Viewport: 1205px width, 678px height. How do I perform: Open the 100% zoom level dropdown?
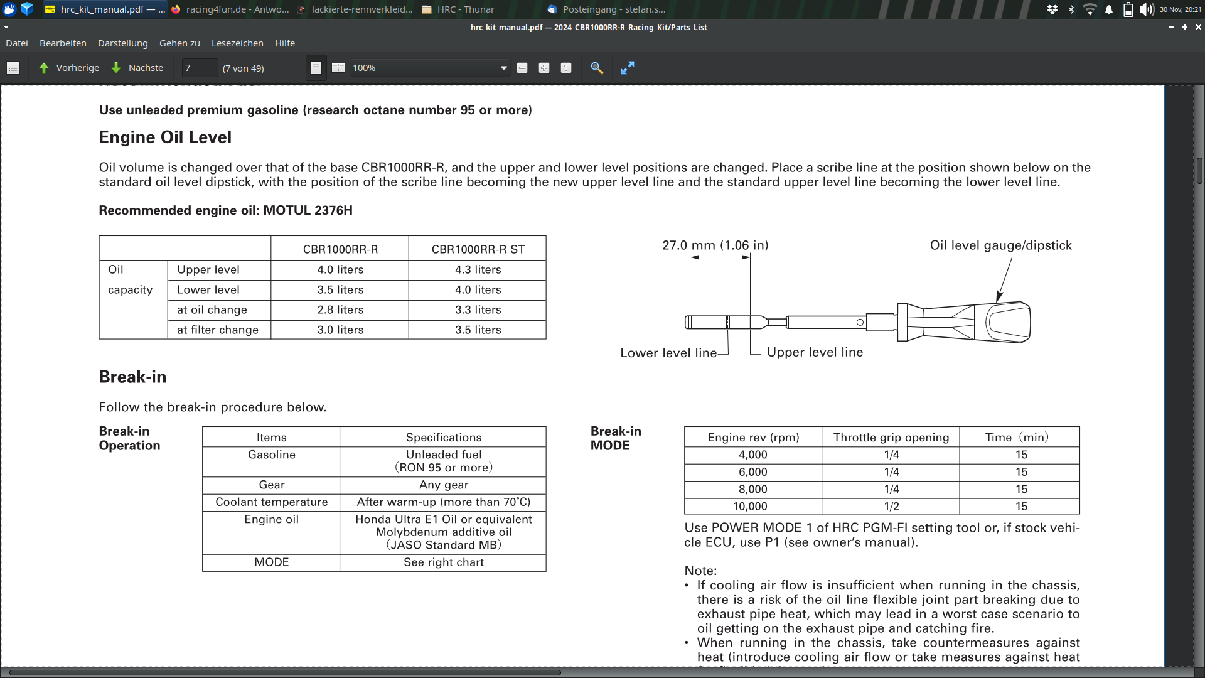(x=503, y=68)
